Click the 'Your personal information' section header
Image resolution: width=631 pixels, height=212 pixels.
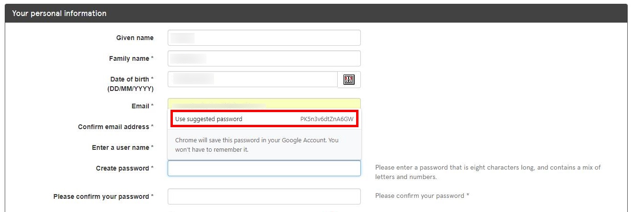click(x=59, y=13)
